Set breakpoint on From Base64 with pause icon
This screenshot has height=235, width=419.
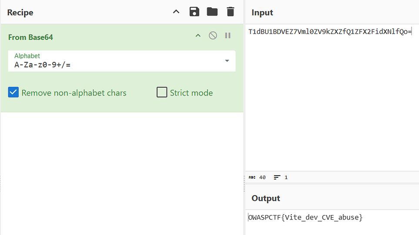(x=228, y=36)
